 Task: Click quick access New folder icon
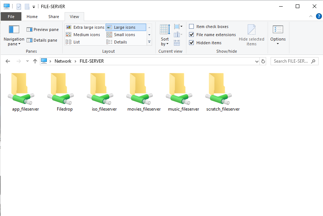tap(27, 7)
